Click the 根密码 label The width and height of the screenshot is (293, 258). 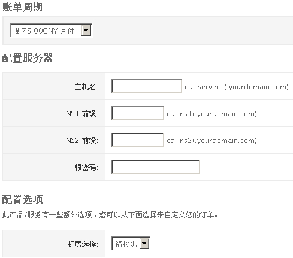(86, 167)
